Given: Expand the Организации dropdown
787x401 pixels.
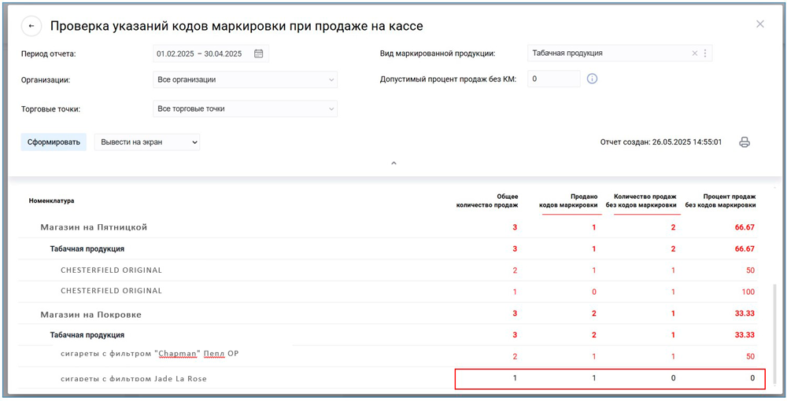Looking at the screenshot, I should tap(245, 79).
